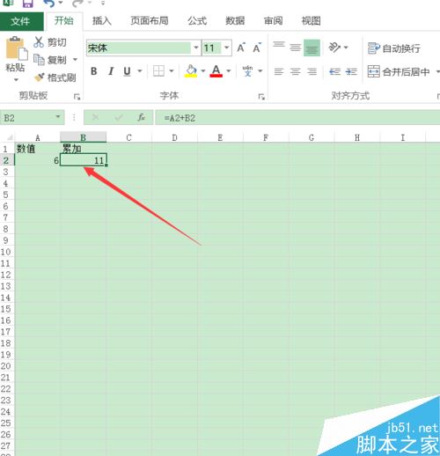Screen dimensions: 440x456
Task: Open the 页面布局 (Page Layout) tab
Action: (150, 21)
